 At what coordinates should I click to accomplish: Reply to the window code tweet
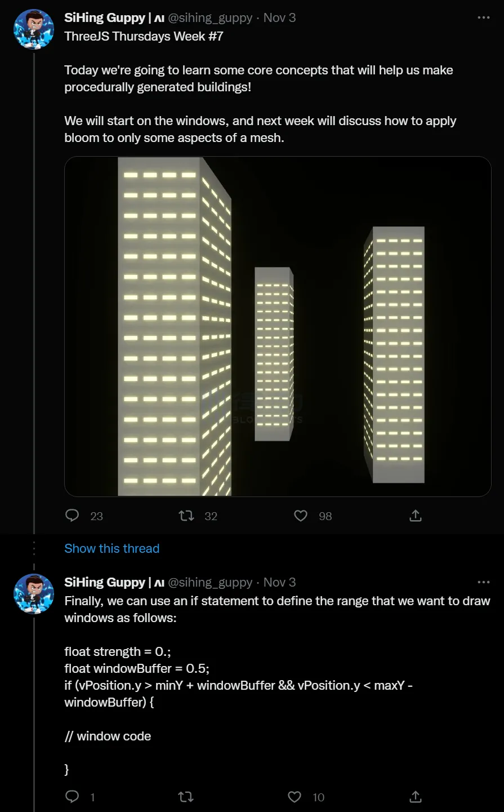coord(73,796)
